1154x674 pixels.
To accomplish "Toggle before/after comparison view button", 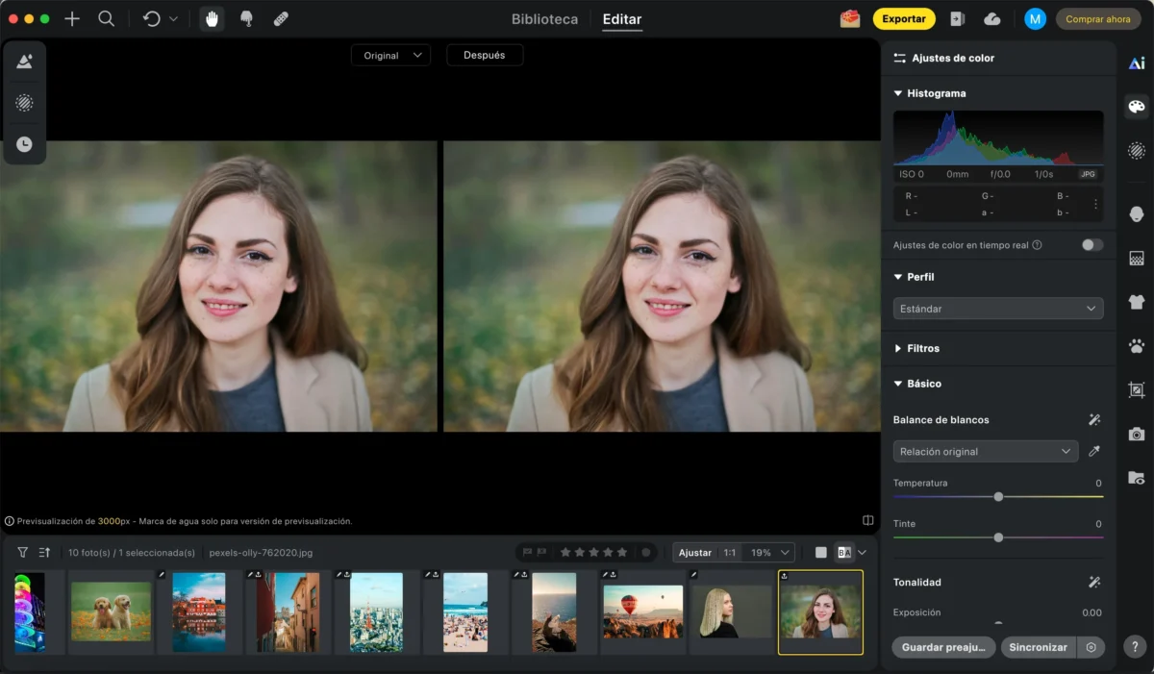I will coord(844,553).
